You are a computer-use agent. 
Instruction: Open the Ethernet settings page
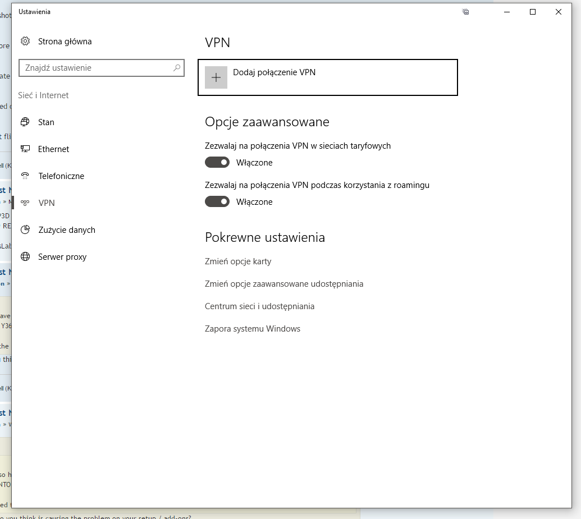[53, 149]
